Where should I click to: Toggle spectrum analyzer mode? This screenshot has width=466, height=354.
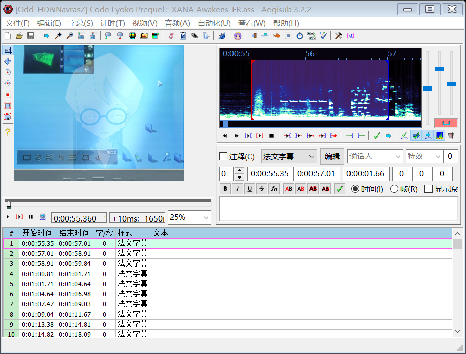439,136
